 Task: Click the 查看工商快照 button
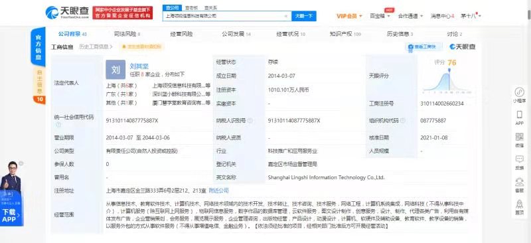424,46
